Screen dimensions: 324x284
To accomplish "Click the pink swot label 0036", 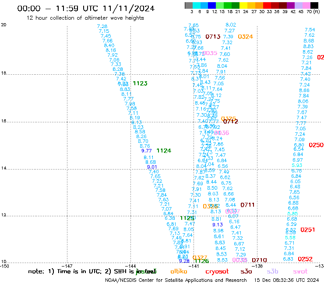I will coord(222,133).
